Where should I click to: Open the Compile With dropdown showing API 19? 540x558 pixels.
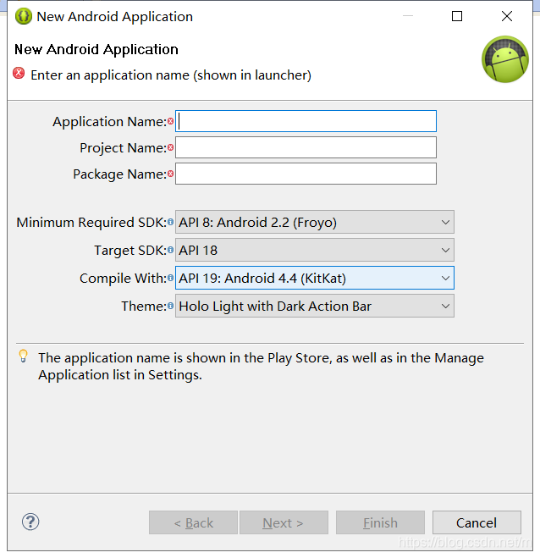point(315,278)
